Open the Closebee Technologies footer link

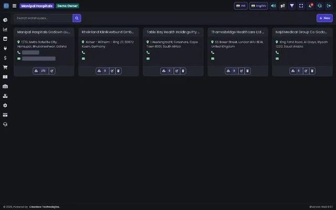44,207
